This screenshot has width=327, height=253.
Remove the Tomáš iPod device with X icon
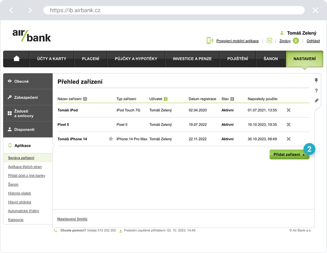point(289,110)
